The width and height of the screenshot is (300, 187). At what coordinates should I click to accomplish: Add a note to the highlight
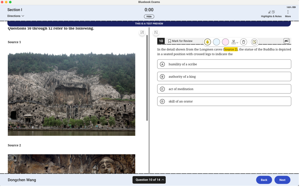(254, 42)
